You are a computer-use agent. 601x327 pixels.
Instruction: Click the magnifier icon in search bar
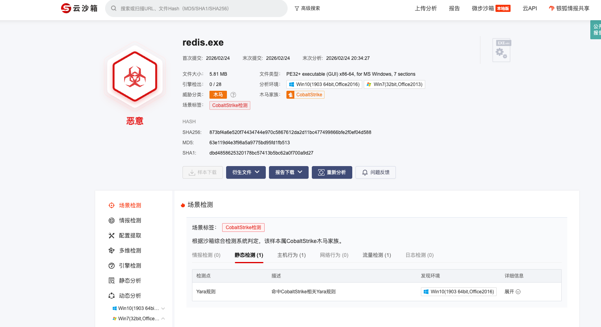pyautogui.click(x=114, y=8)
